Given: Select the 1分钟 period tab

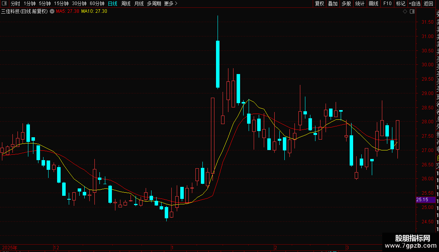Looking at the screenshot, I should click(30, 3).
